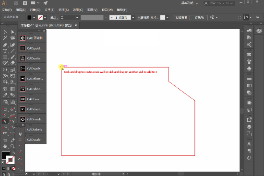Select the Pen tool
Screen dimensions: 264x176
coord(5,45)
